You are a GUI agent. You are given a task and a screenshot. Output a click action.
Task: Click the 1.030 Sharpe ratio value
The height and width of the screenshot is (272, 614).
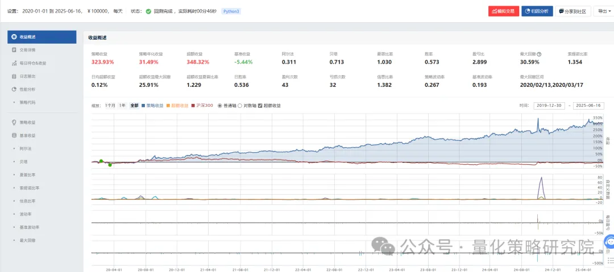(x=384, y=62)
